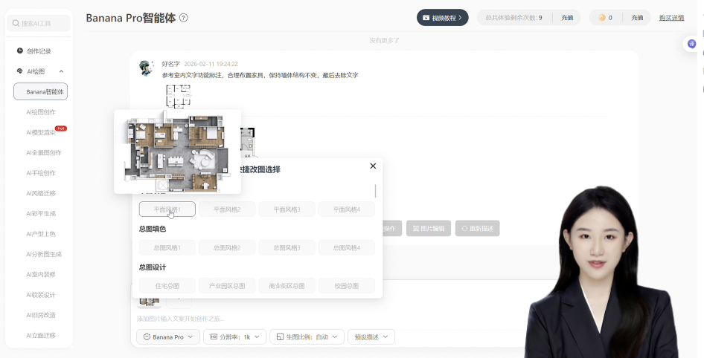Click the help question-mark icon beside the title

click(184, 18)
